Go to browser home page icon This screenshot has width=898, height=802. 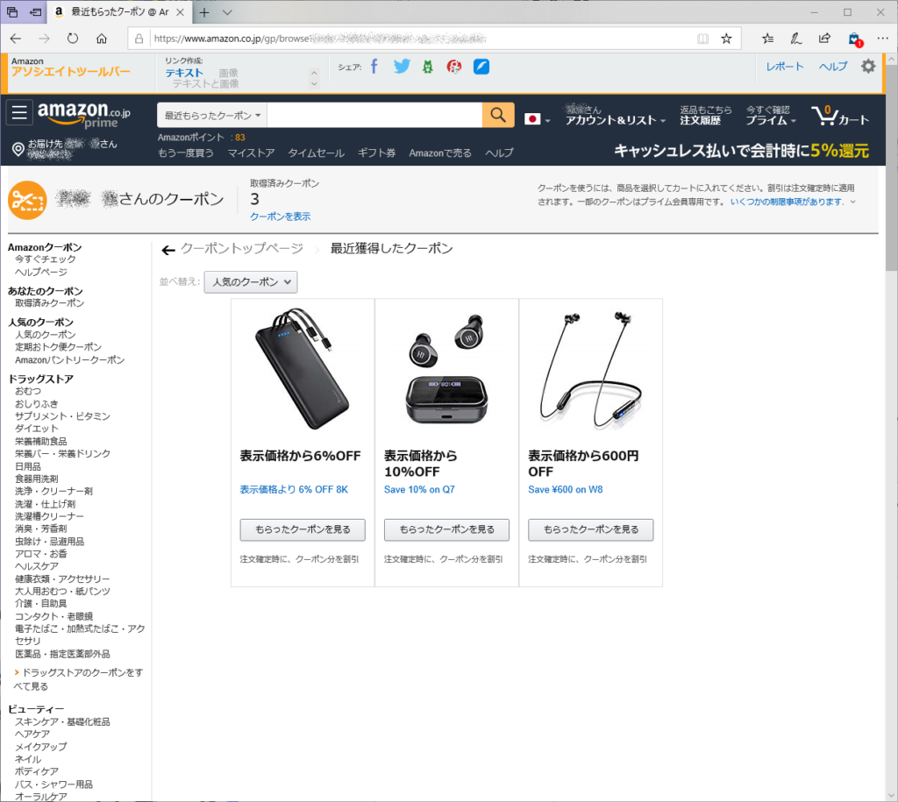click(102, 39)
